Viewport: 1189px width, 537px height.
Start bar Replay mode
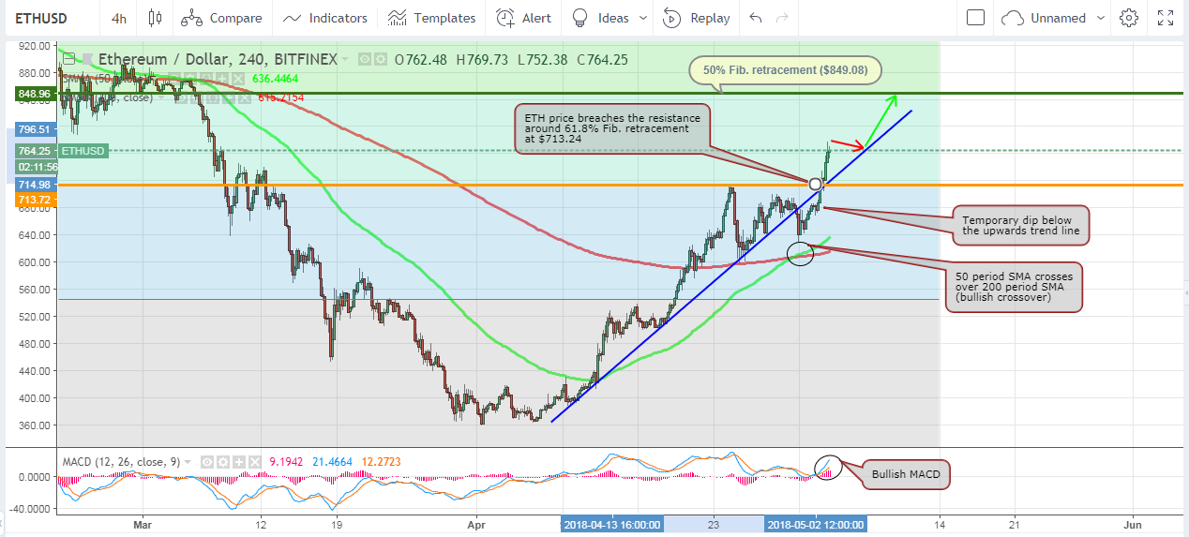[697, 18]
